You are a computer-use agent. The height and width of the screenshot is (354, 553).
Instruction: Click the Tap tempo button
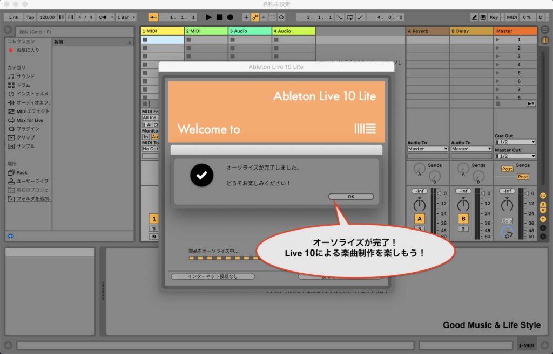(30, 17)
